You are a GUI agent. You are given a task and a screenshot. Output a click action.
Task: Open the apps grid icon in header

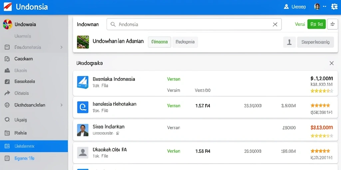click(x=334, y=7)
